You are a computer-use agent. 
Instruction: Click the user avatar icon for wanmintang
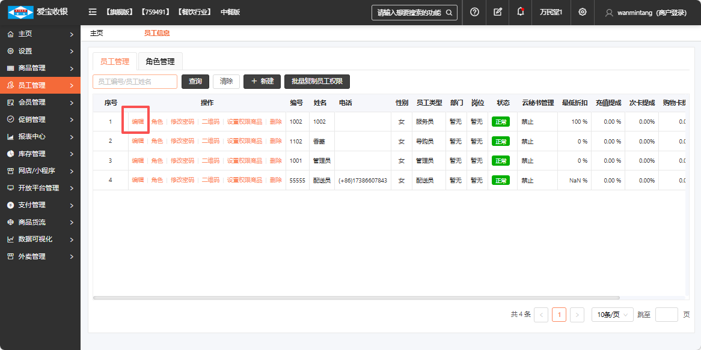[x=609, y=13]
